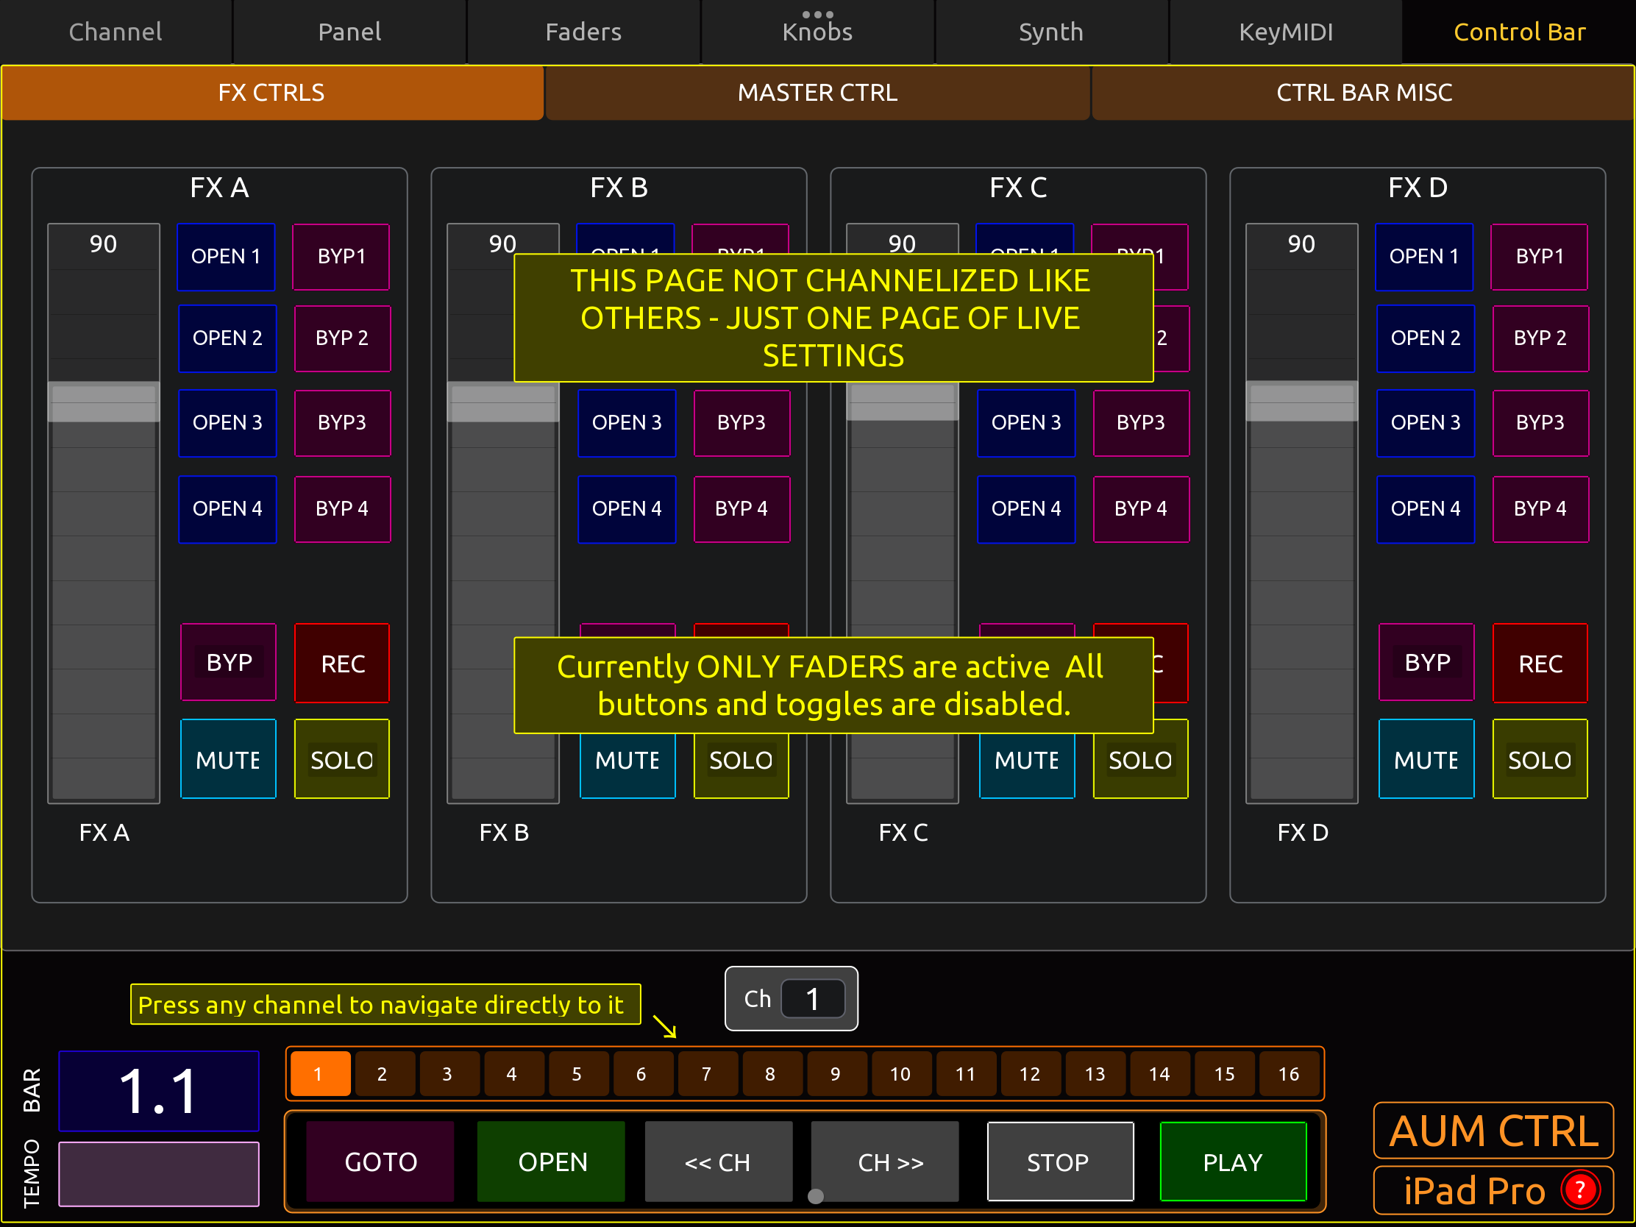Select the Synth top tab
Screen dimensions: 1636x1227
click(1051, 32)
